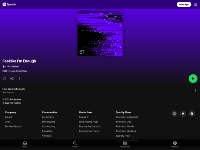
Task: Open the Search tab in bottom bar
Action: click(x=75, y=144)
